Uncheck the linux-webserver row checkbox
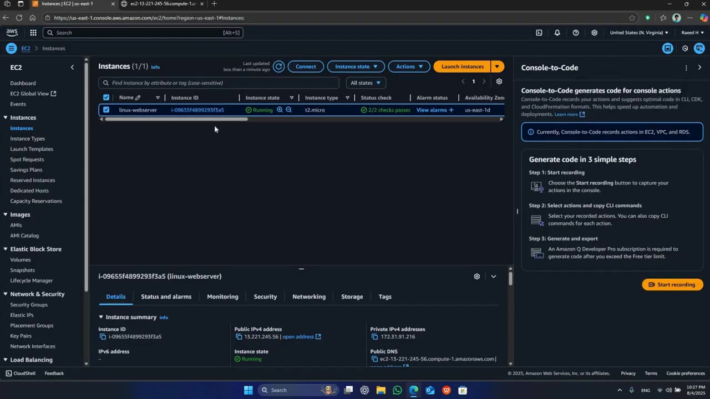The width and height of the screenshot is (710, 399). pyautogui.click(x=106, y=110)
